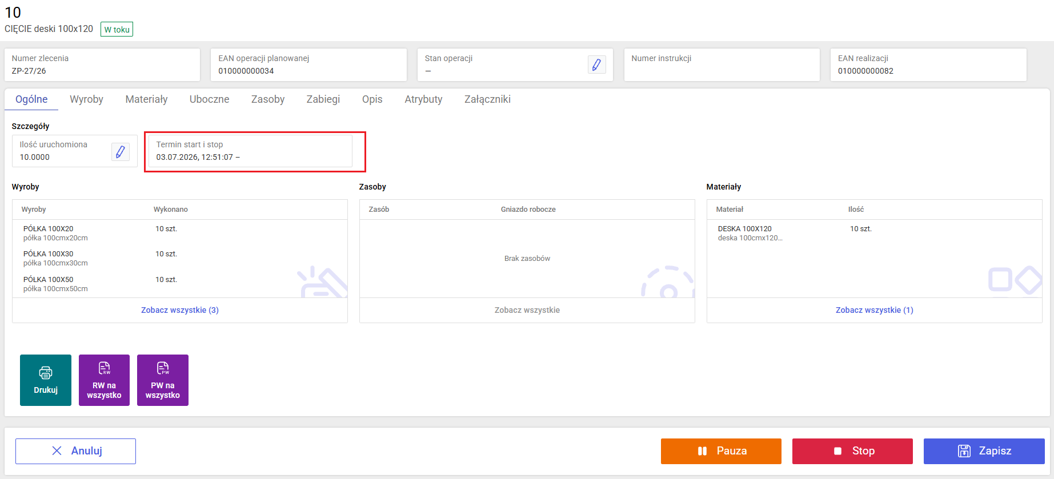Click the Termin start i stop field

pyautogui.click(x=250, y=151)
